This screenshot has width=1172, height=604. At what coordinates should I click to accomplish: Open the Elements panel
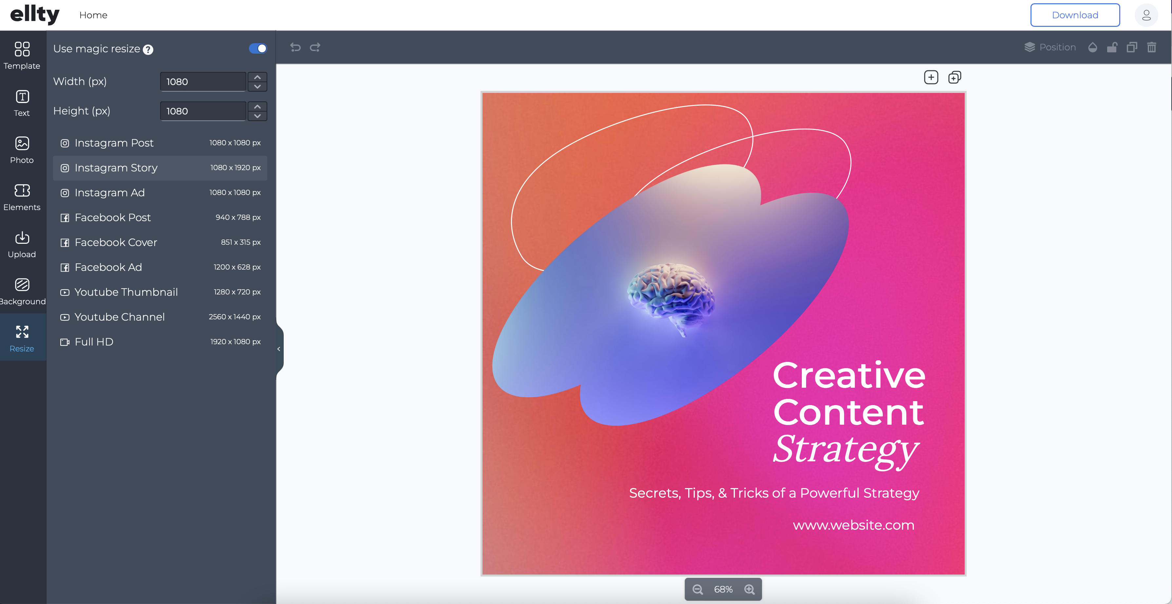click(x=21, y=197)
